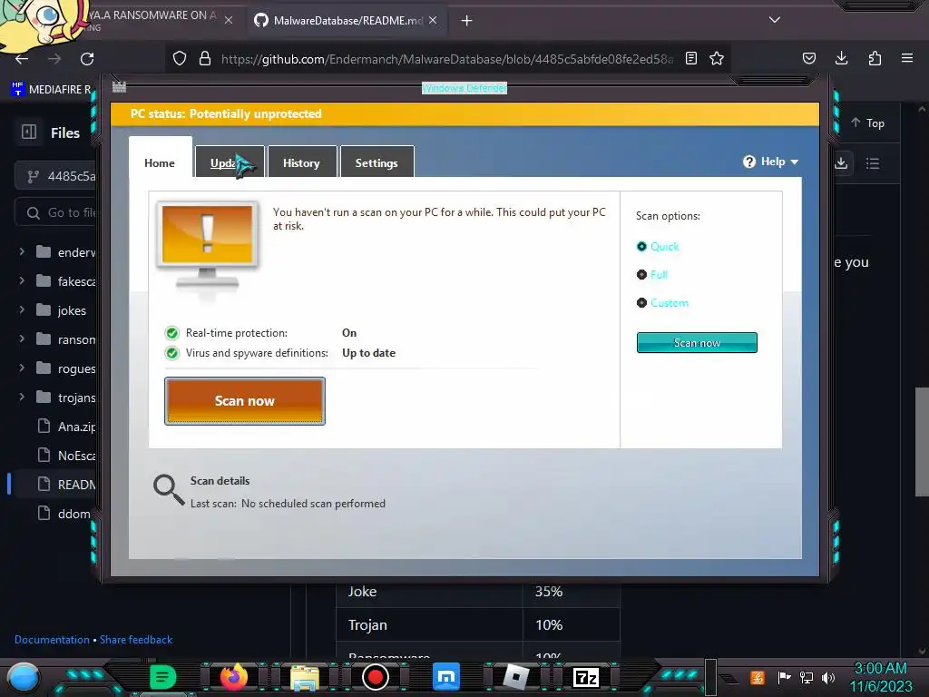929x697 pixels.
Task: Open File Explorer from the taskbar
Action: 305,678
